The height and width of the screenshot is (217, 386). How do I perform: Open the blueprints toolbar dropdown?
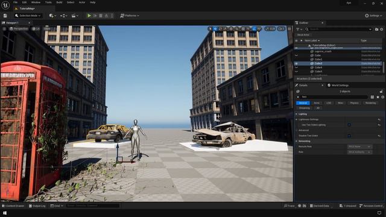(64, 16)
